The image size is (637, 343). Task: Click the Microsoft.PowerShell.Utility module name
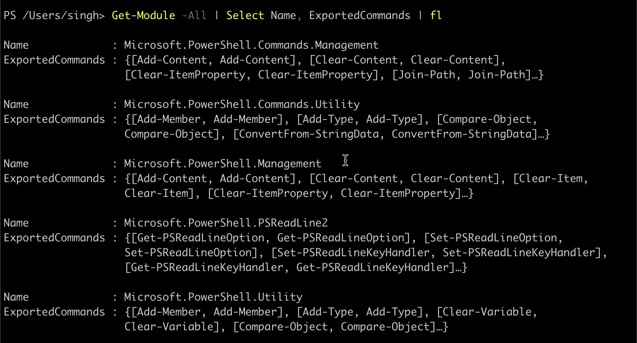(x=213, y=297)
